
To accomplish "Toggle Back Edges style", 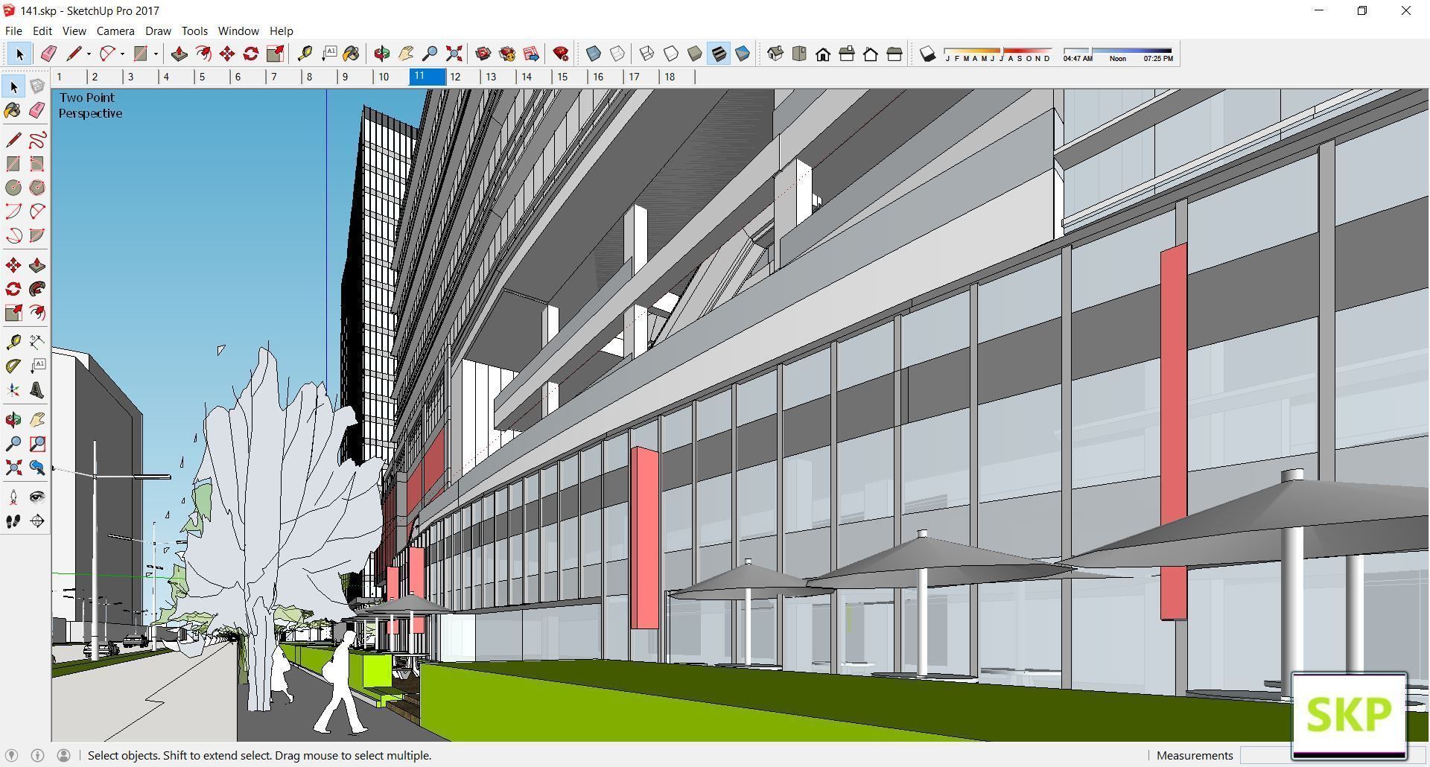I will click(617, 54).
